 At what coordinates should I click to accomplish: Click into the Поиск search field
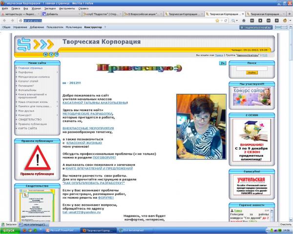click(251, 68)
